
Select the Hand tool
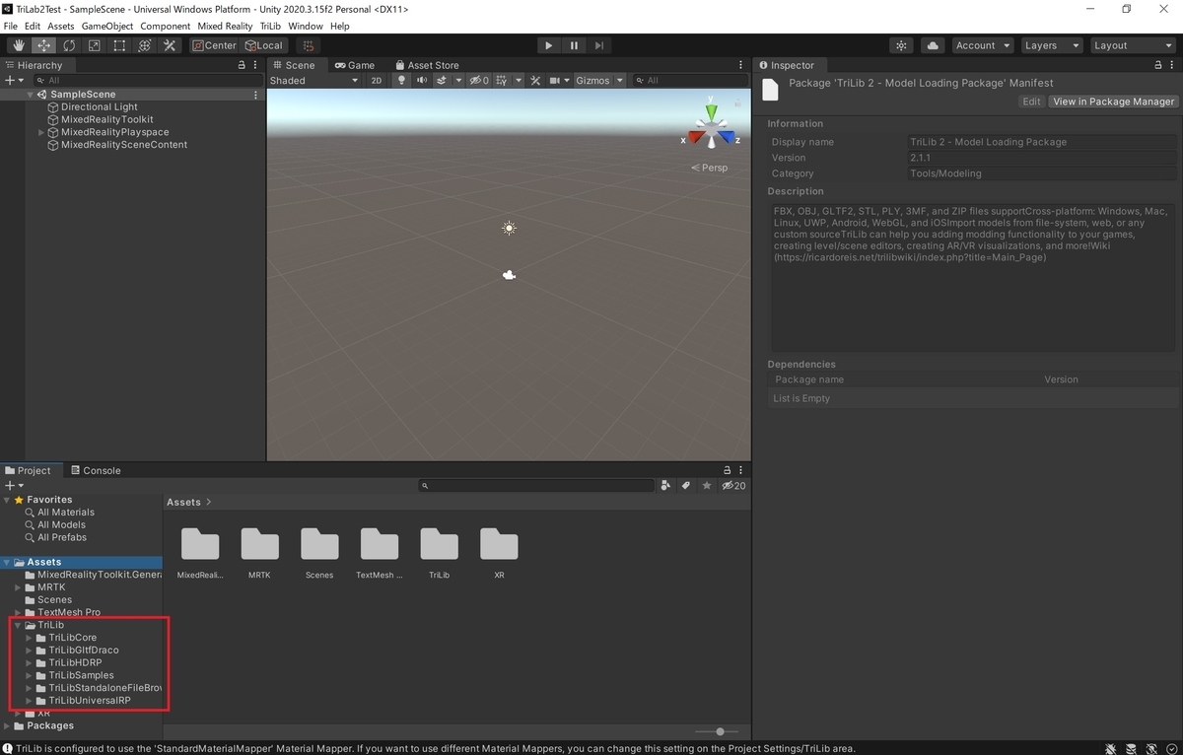pyautogui.click(x=19, y=45)
